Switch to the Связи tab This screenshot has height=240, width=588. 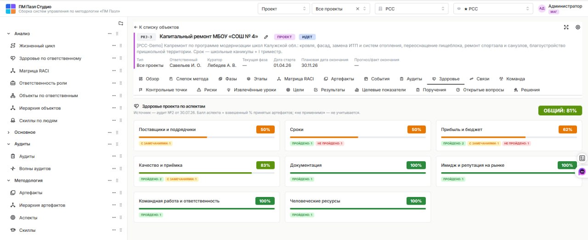479,79
